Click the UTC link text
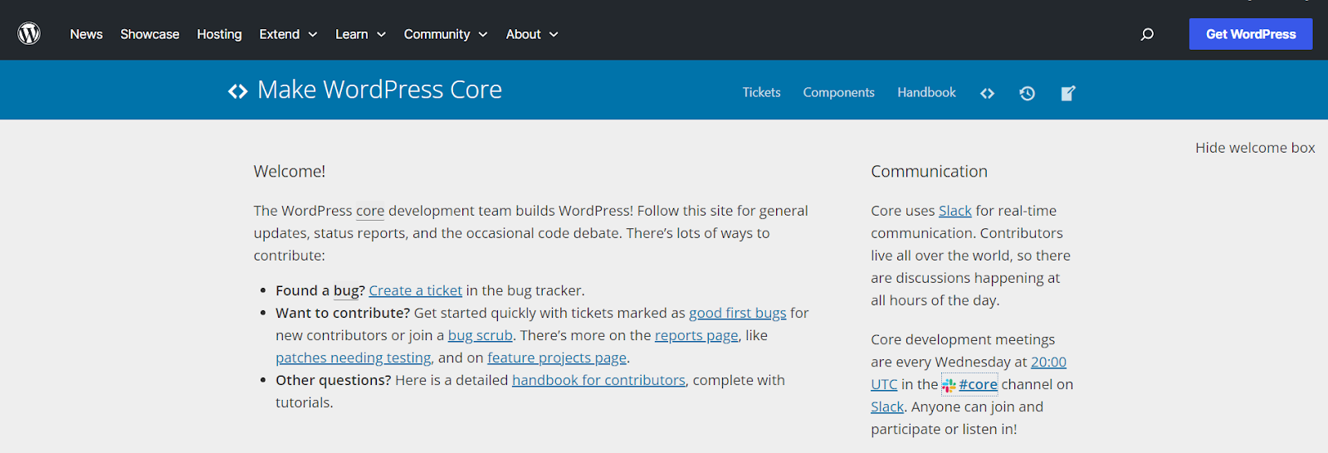Viewport: 1328px width, 453px height. point(884,384)
